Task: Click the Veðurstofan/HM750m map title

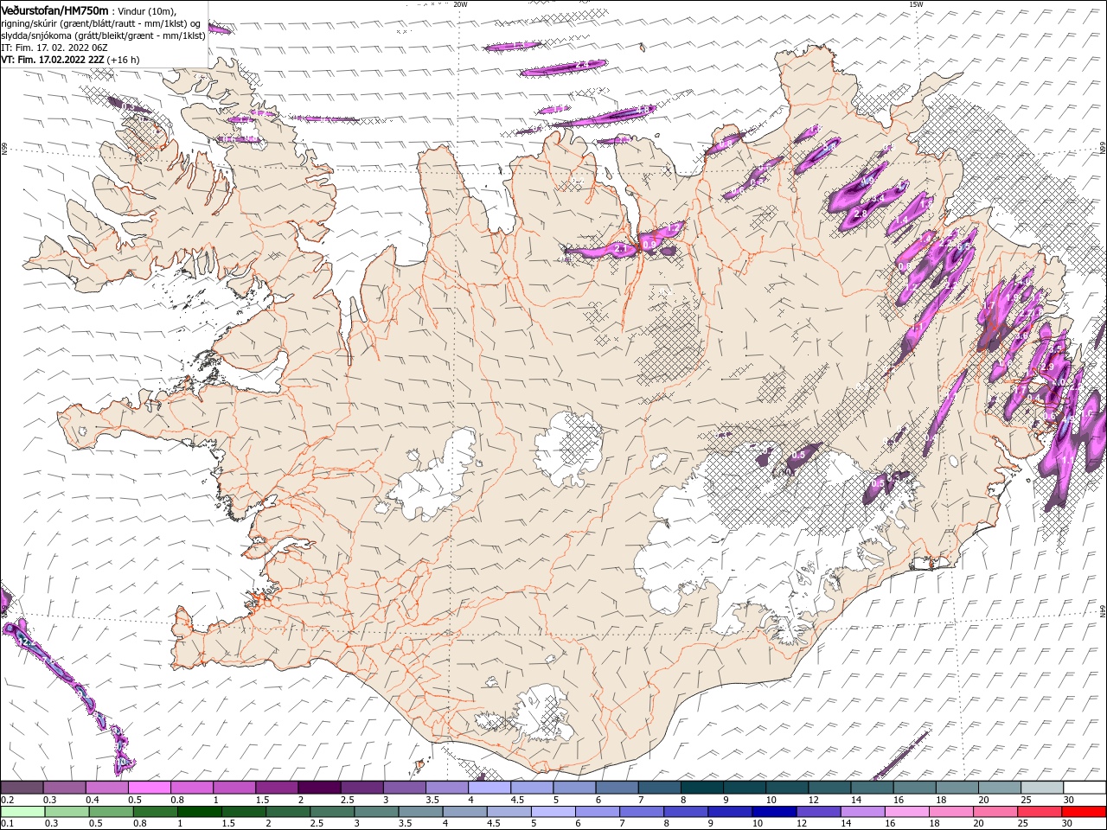Action: coord(54,10)
